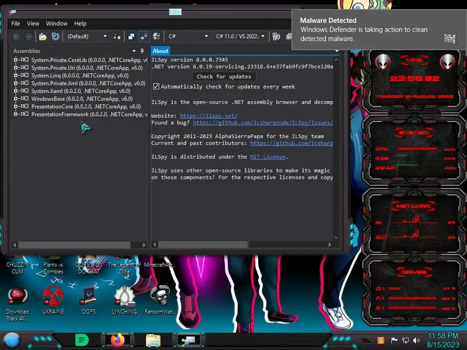The height and width of the screenshot is (350, 467).
Task: Click the orange tray icon
Action: click(x=381, y=340)
